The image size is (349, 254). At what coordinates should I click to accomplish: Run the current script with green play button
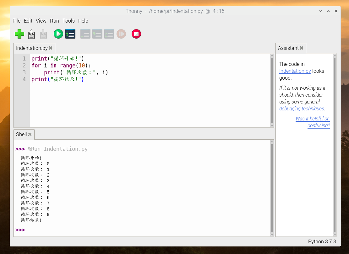[58, 34]
